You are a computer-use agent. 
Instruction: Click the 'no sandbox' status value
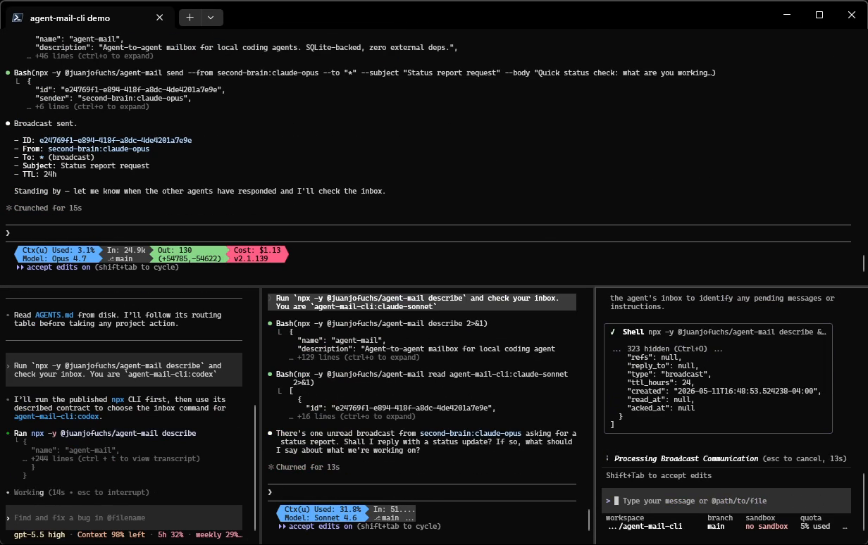coord(767,526)
